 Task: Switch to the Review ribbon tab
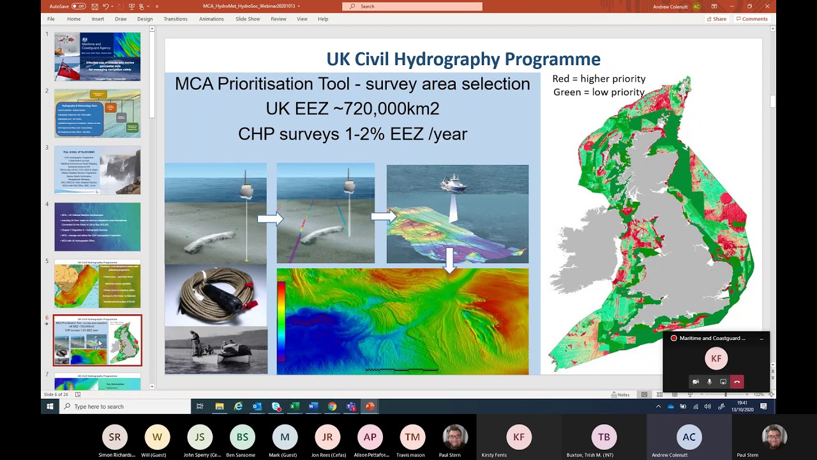tap(278, 19)
